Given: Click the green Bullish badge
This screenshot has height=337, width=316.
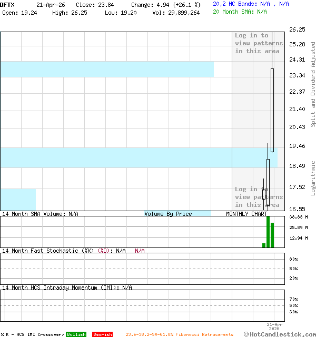Looking at the screenshot, I should coord(76,334).
